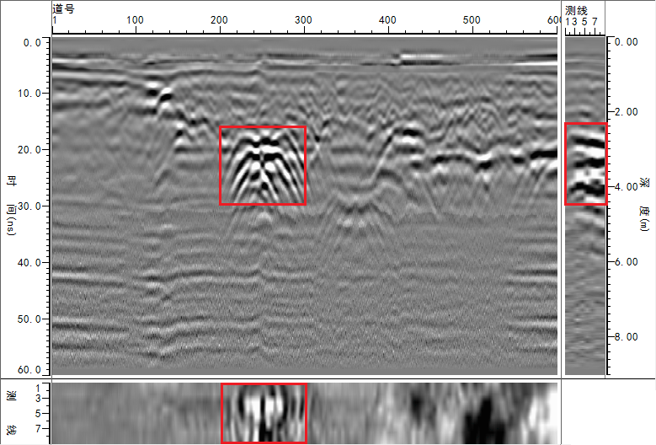Click the 8.00 depth axis label
The width and height of the screenshot is (656, 445).
629,337
